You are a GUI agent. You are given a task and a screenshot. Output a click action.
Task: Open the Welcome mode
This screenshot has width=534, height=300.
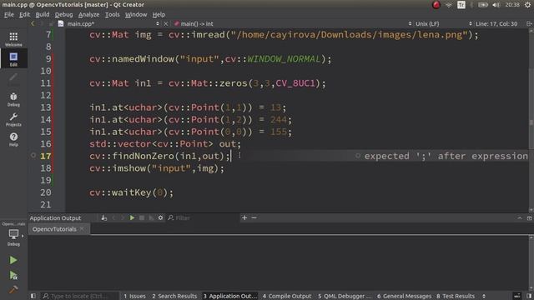coord(13,39)
